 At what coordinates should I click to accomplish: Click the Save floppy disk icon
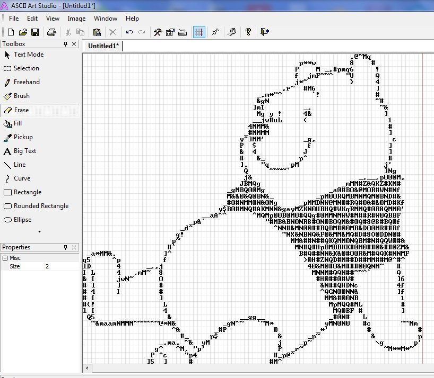[x=34, y=32]
